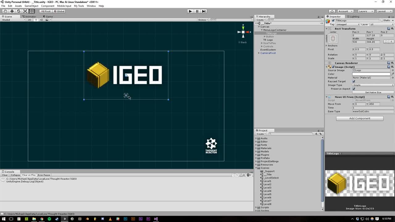Click the Pause button in toolbar
395x222 pixels.
(197, 11)
